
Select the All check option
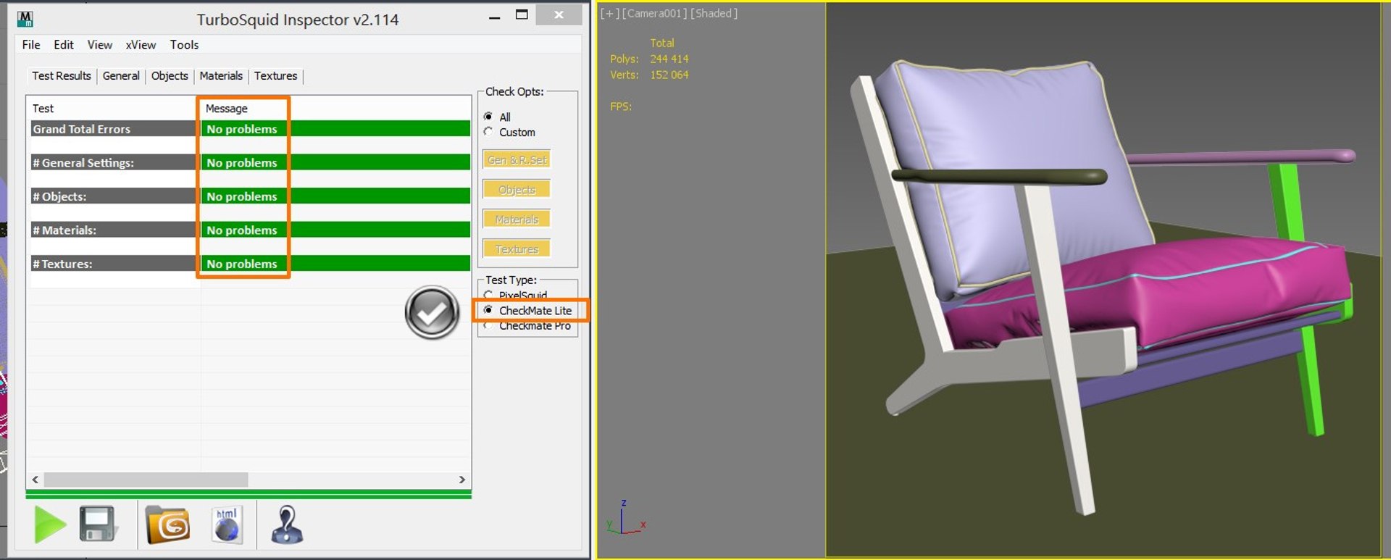point(497,117)
